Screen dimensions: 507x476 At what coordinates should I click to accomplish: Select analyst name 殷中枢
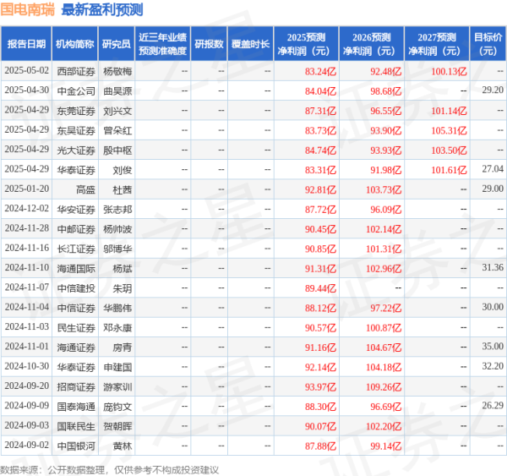[x=117, y=150]
